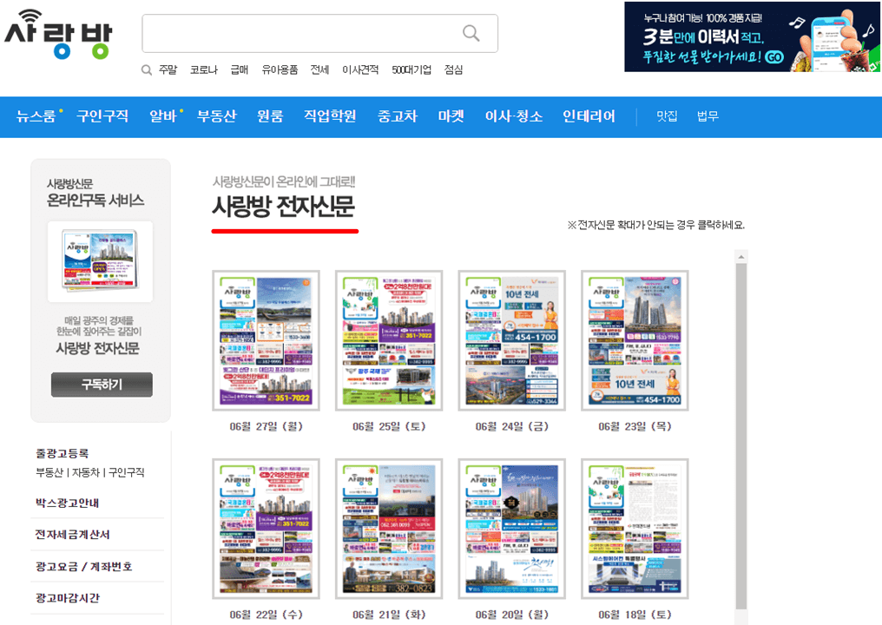Open the 06월 27일 newspaper thumbnail
Screen dimensions: 882x625
(266, 339)
